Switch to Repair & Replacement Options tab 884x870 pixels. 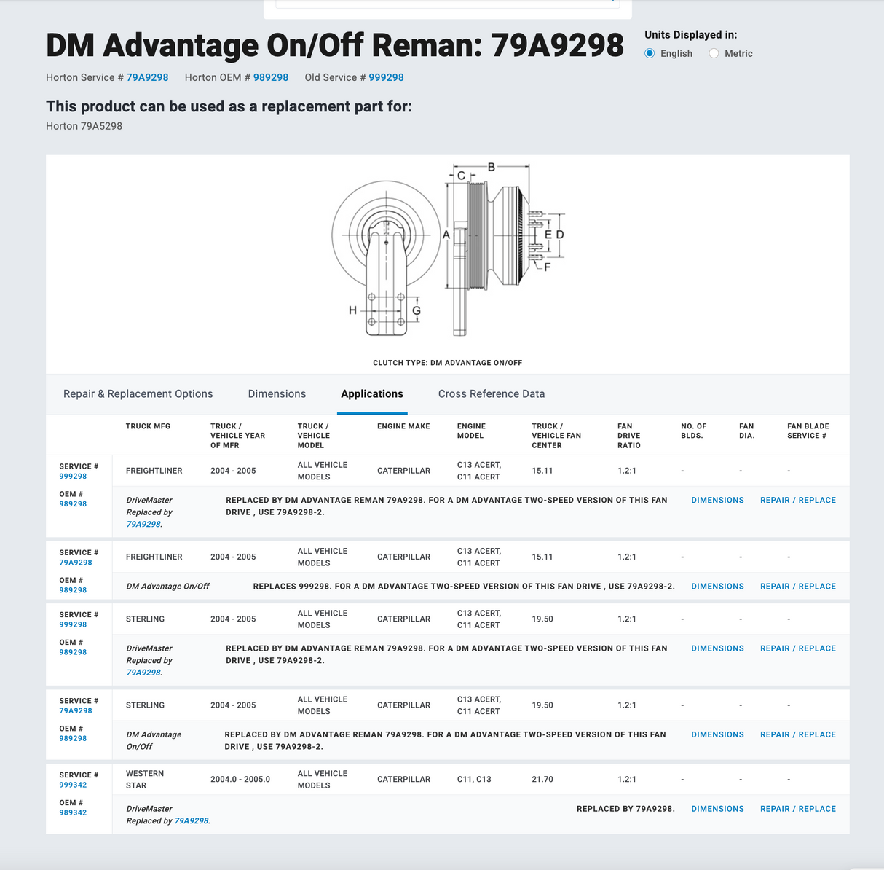click(x=138, y=393)
